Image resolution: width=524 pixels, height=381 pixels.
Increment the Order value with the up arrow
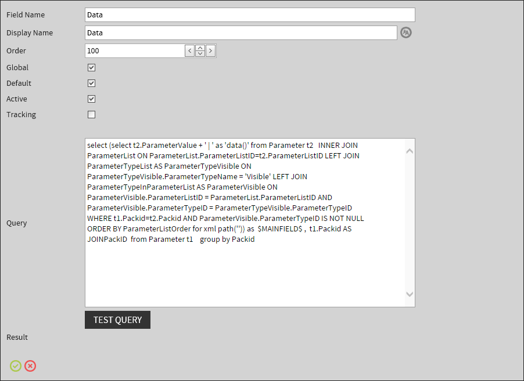pyautogui.click(x=200, y=48)
